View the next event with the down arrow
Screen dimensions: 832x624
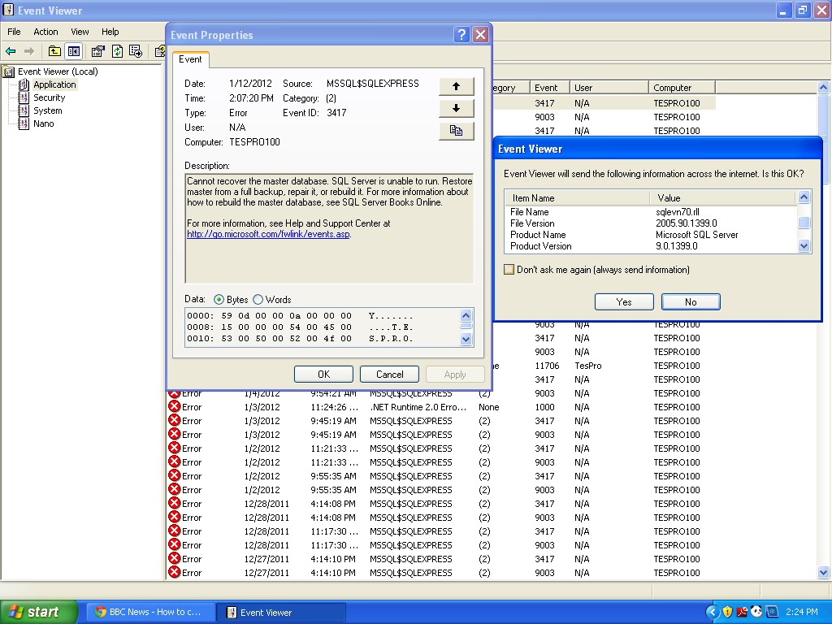(456, 107)
